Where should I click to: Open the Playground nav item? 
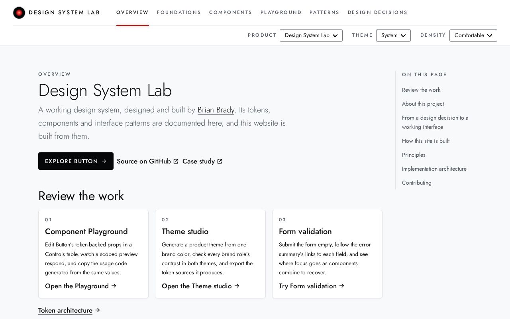(x=281, y=12)
